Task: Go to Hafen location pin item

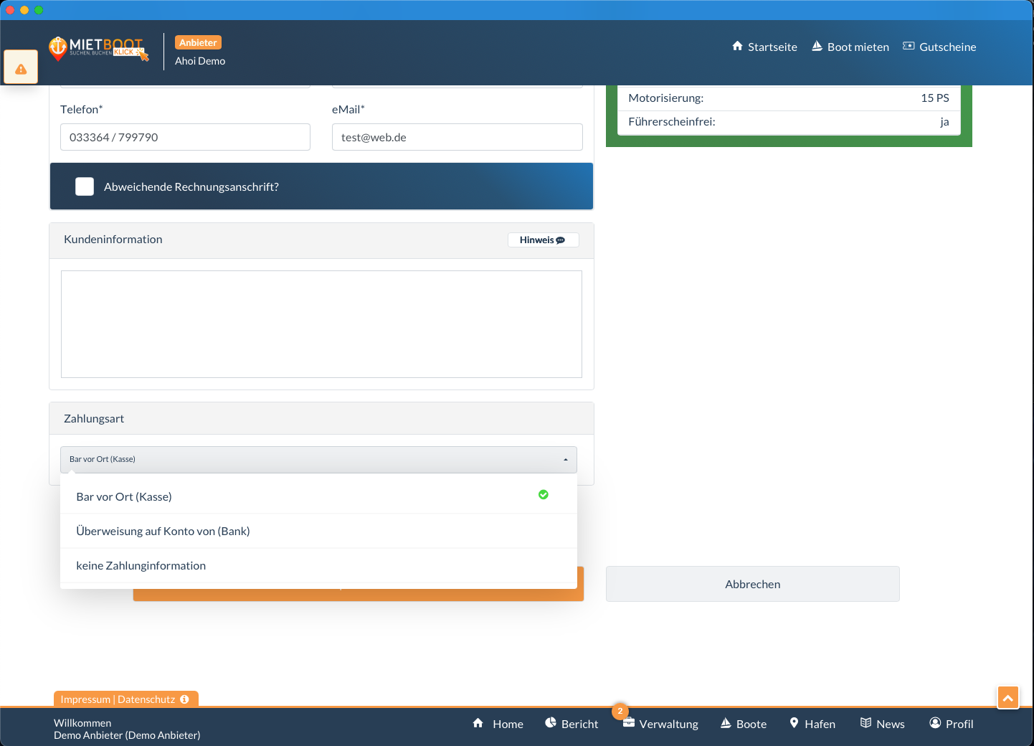Action: tap(812, 724)
